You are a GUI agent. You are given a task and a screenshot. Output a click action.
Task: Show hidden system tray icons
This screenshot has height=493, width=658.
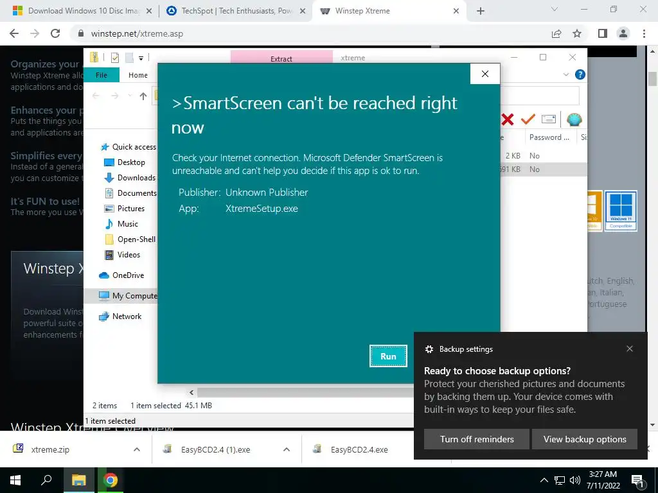pyautogui.click(x=544, y=480)
